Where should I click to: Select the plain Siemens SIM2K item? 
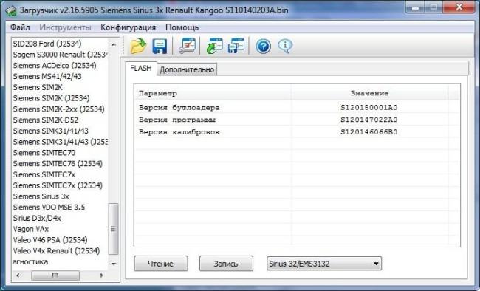coord(38,87)
